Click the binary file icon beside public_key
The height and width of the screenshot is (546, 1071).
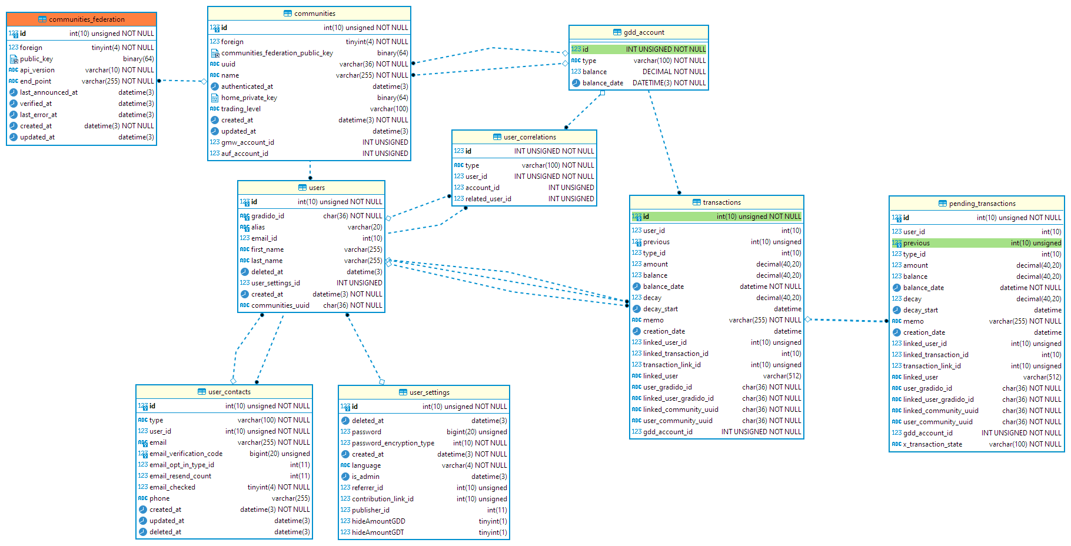pos(14,59)
